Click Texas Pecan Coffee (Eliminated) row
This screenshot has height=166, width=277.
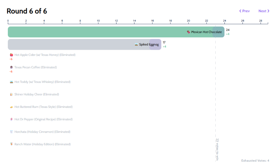33,67
